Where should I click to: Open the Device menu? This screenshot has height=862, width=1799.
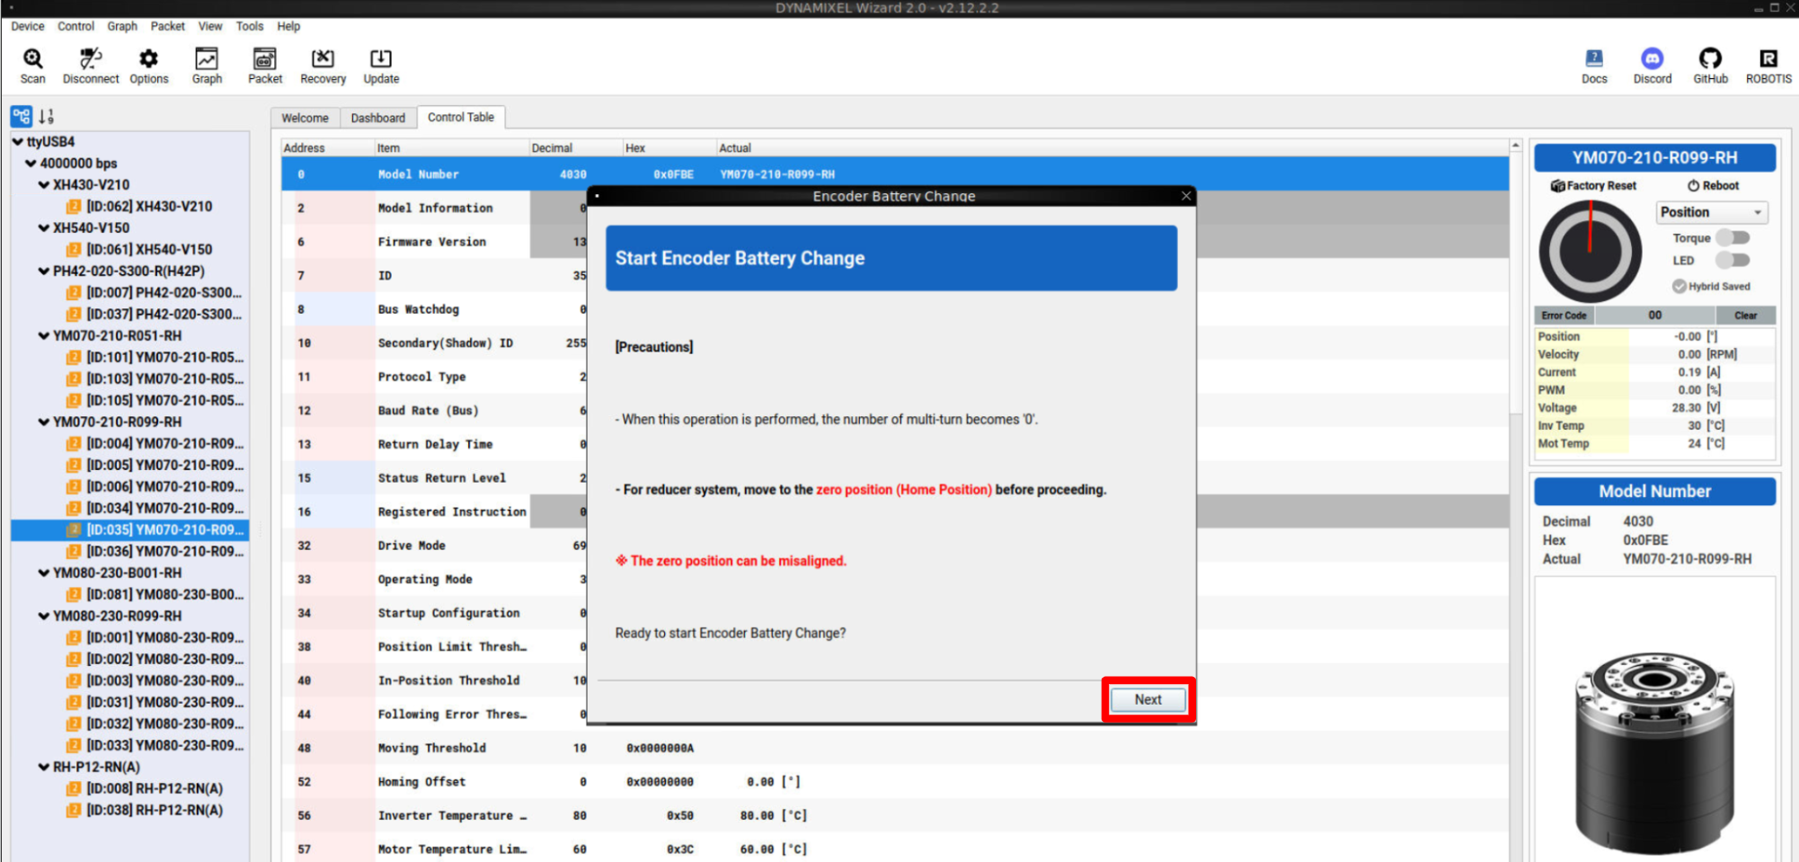(x=28, y=26)
